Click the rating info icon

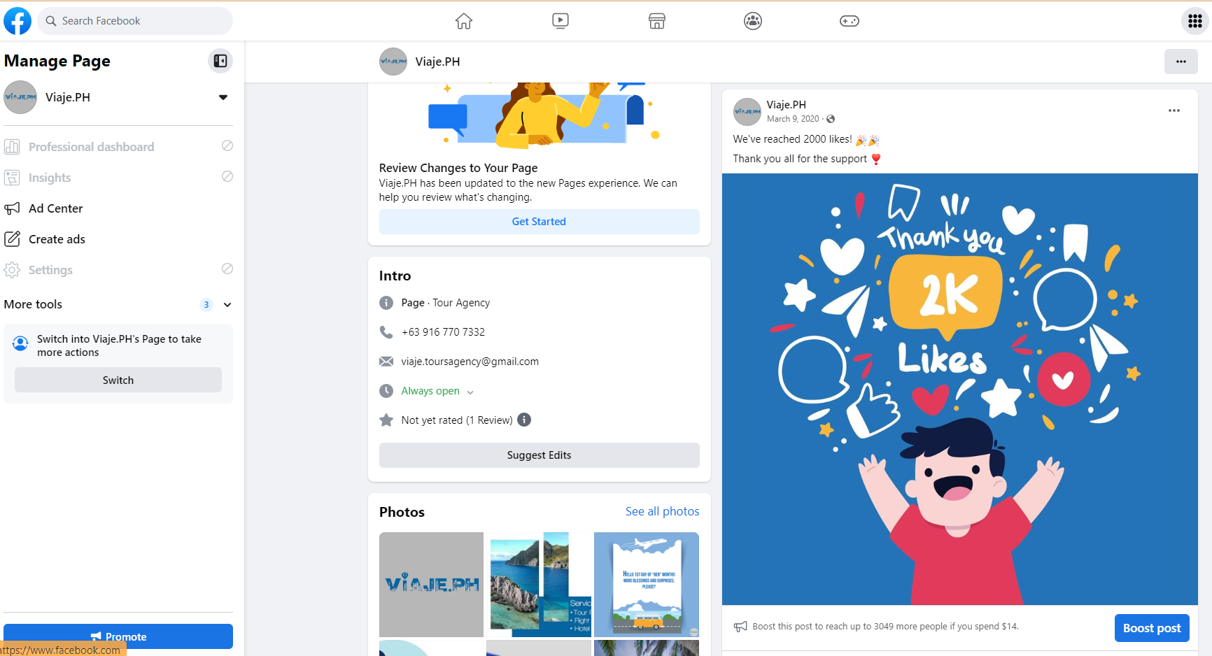(x=524, y=420)
